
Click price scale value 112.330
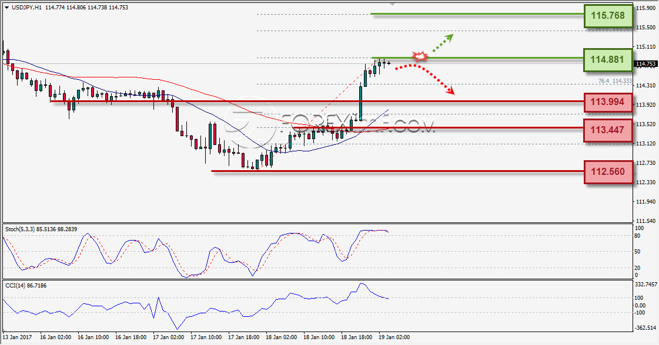coord(646,182)
